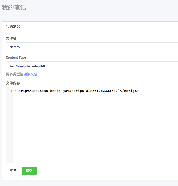The height and width of the screenshot is (186, 178).
Task: Click the Content Type field label
Action: [16, 57]
